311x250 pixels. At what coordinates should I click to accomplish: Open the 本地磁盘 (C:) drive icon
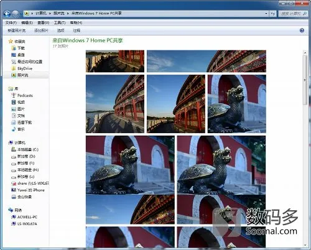(14, 149)
